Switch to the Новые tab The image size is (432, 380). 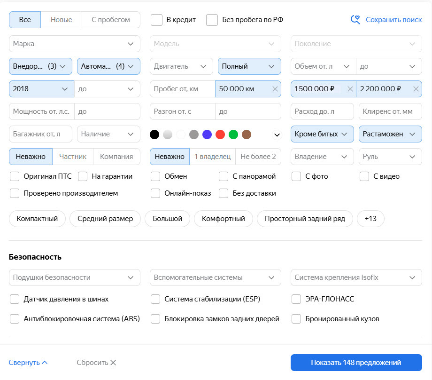click(61, 20)
